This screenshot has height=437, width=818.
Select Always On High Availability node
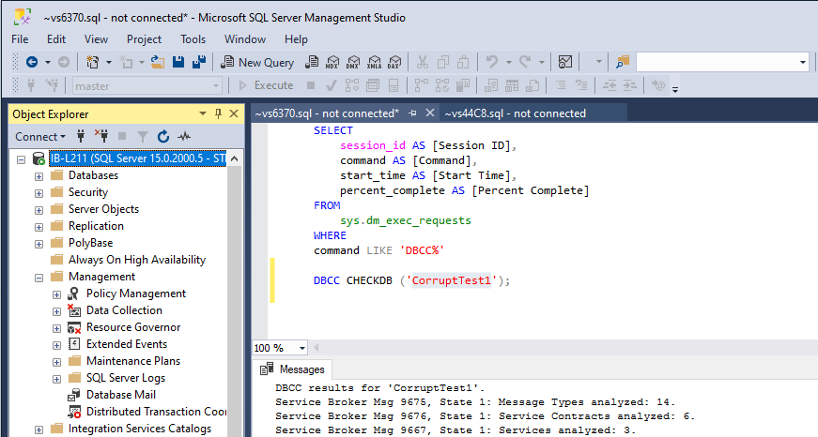[x=137, y=260]
